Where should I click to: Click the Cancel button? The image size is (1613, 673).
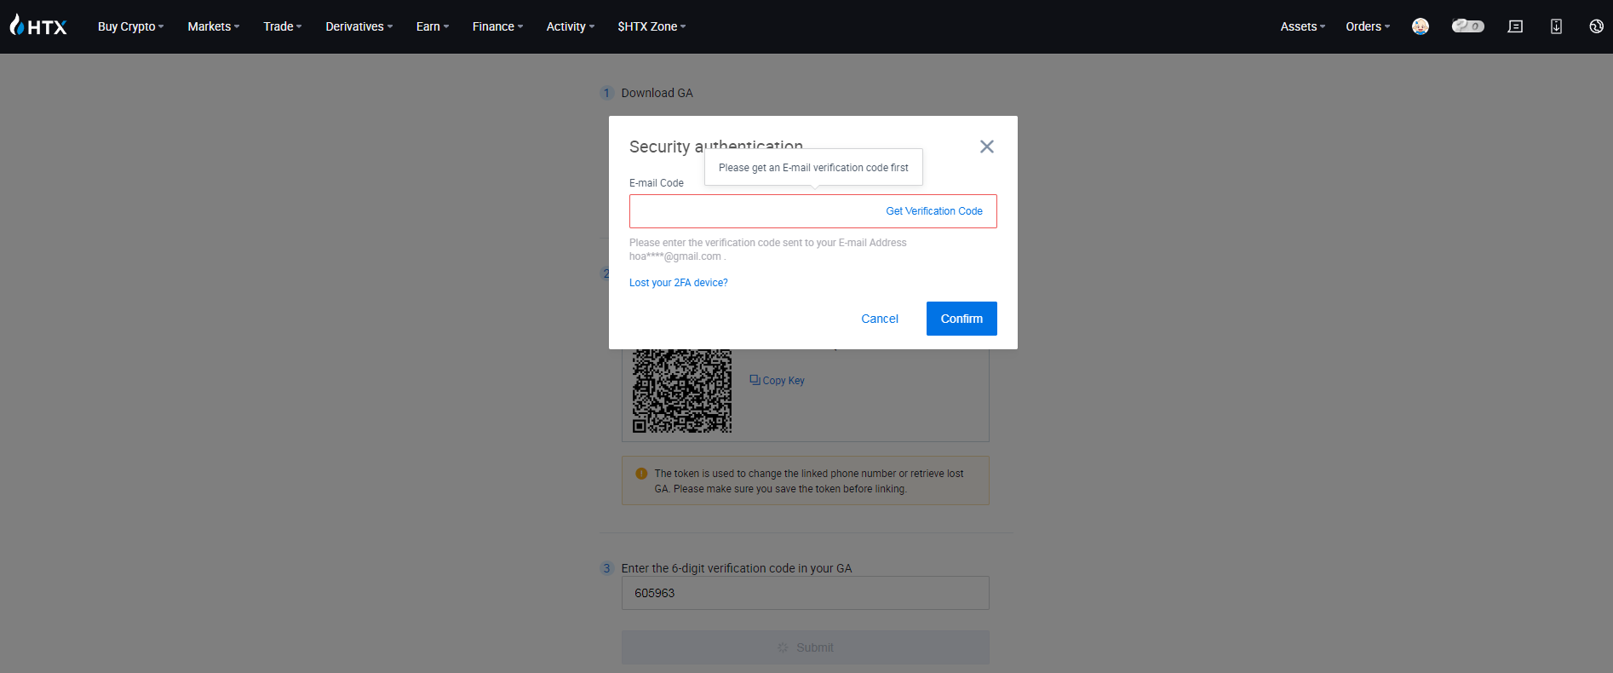click(x=880, y=319)
